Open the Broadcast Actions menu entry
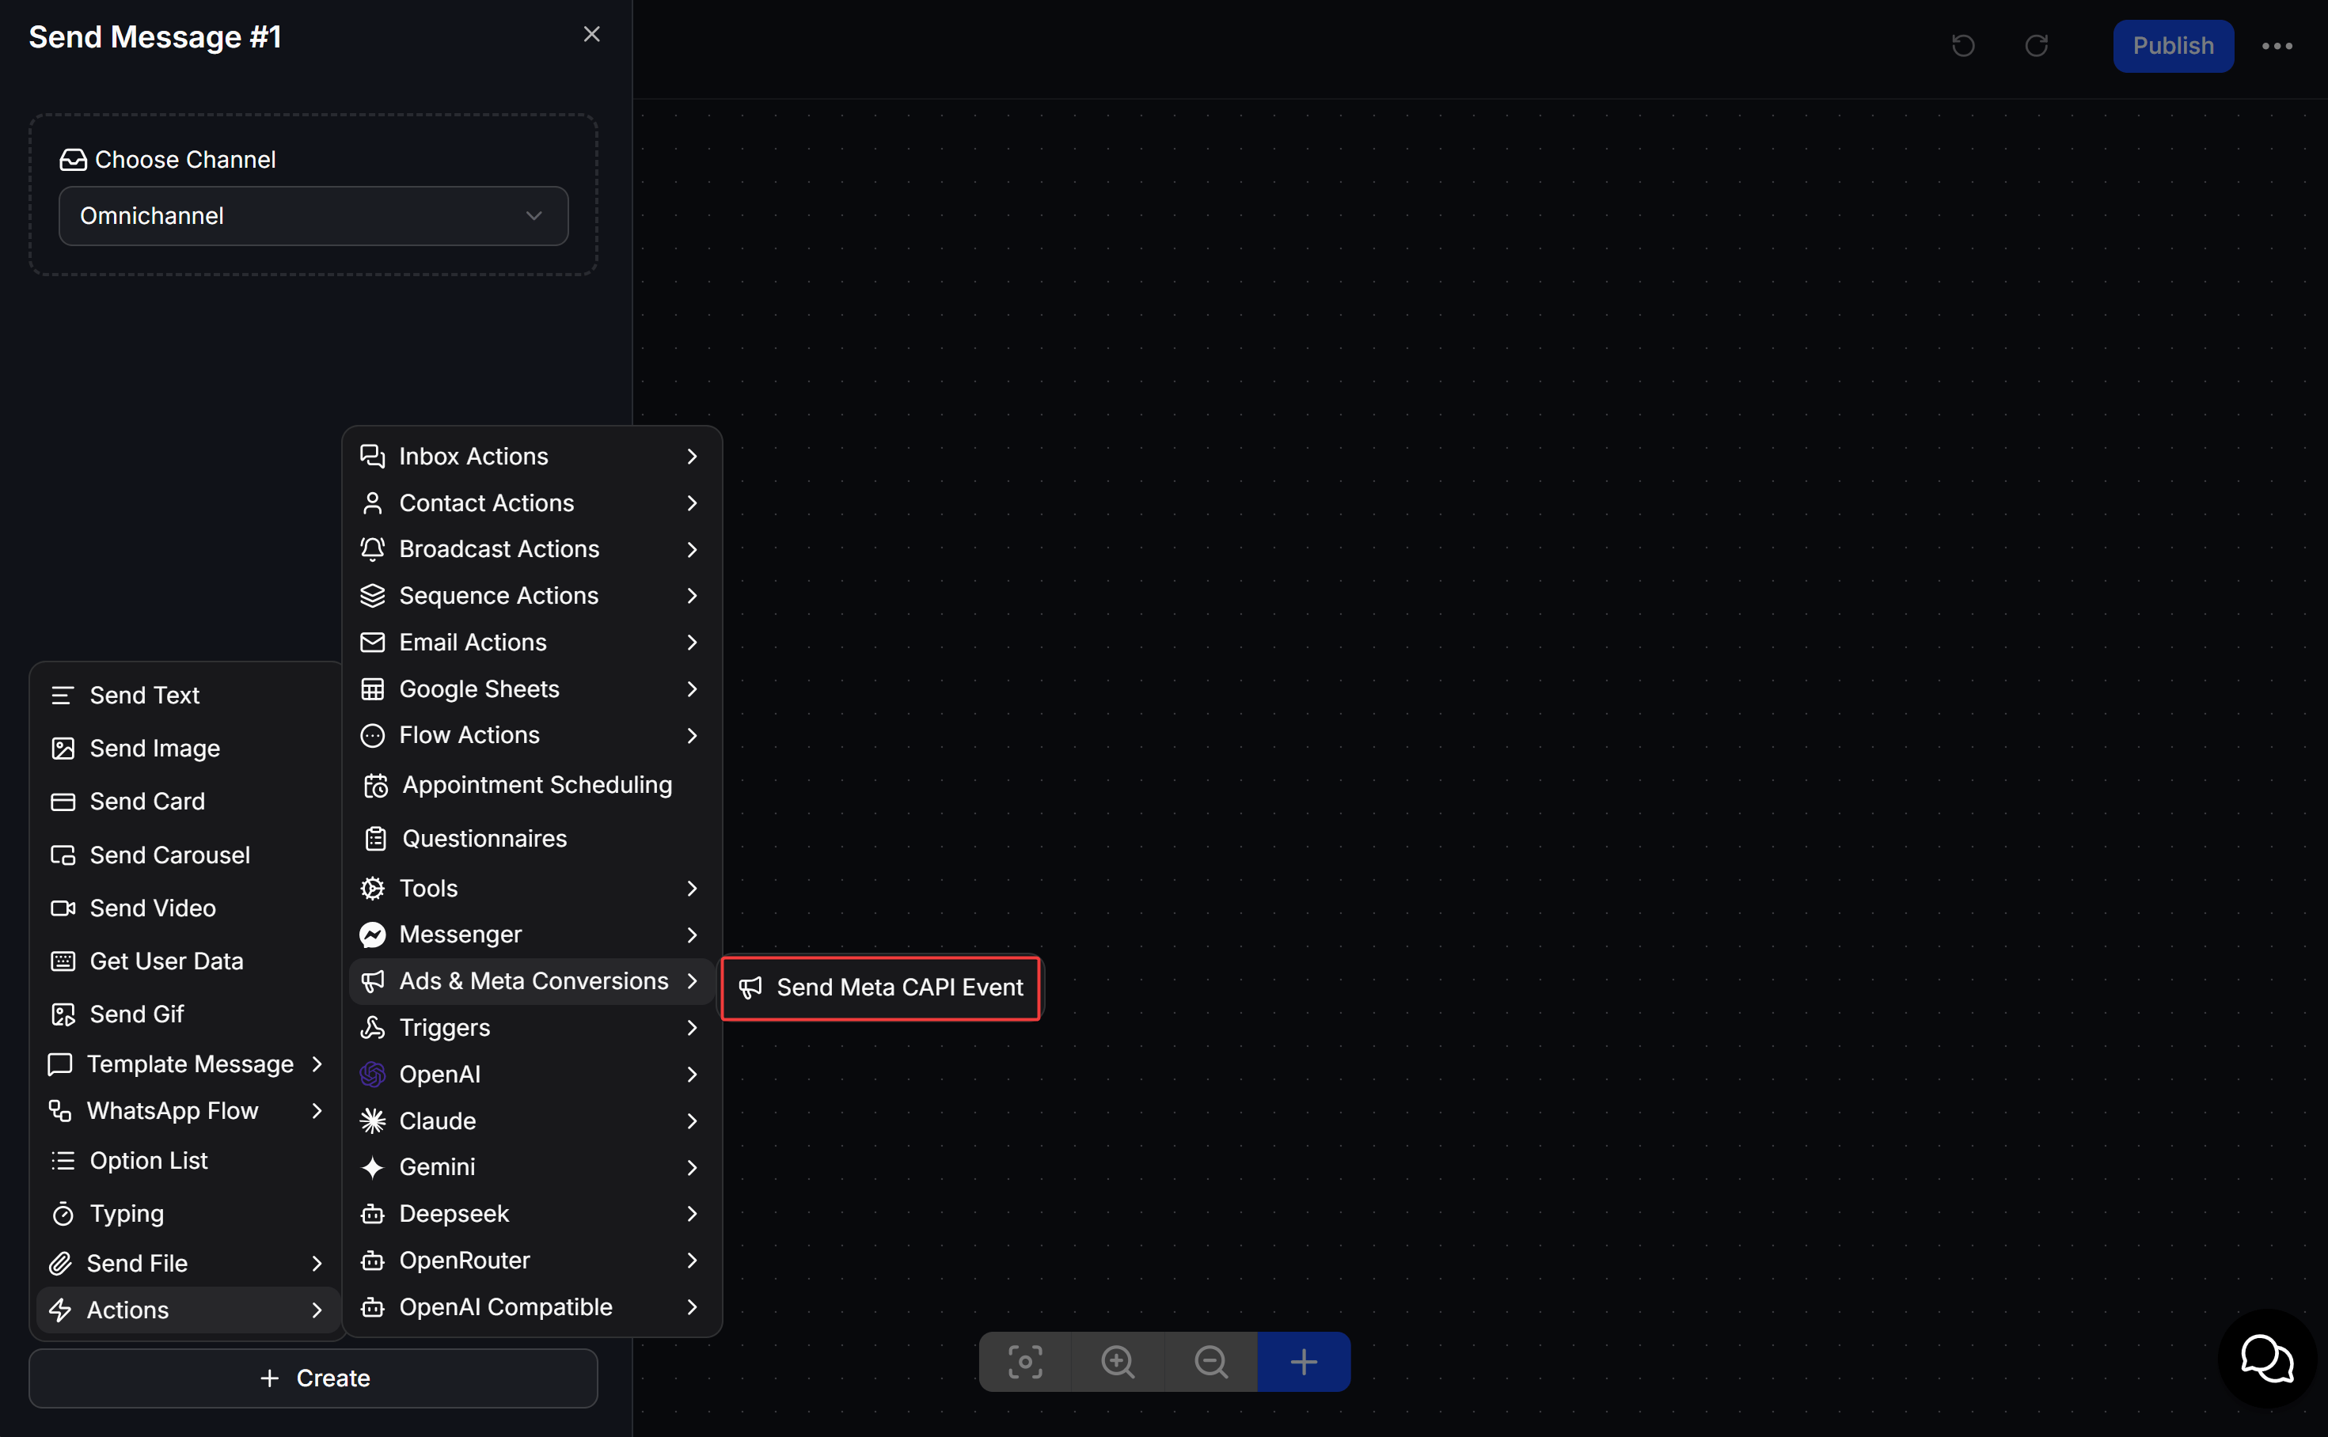This screenshot has height=1437, width=2328. (531, 549)
